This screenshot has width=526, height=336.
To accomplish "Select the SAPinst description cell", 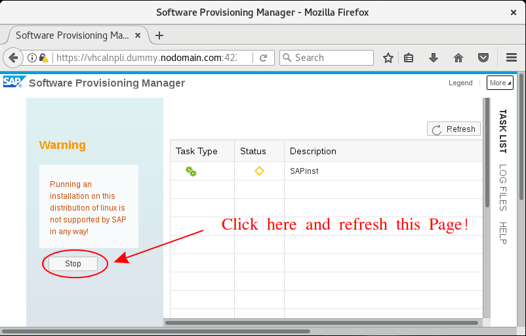I will (x=384, y=171).
